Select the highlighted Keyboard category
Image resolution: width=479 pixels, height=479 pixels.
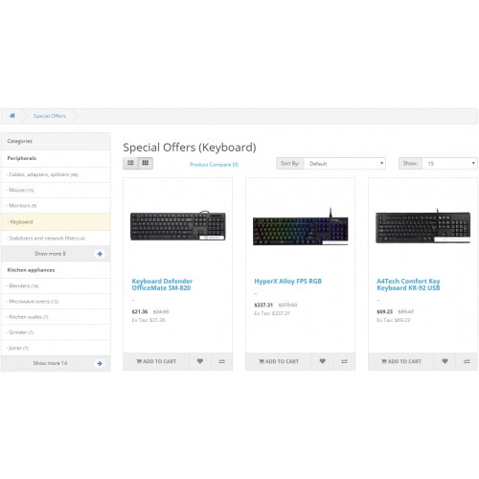[56, 222]
